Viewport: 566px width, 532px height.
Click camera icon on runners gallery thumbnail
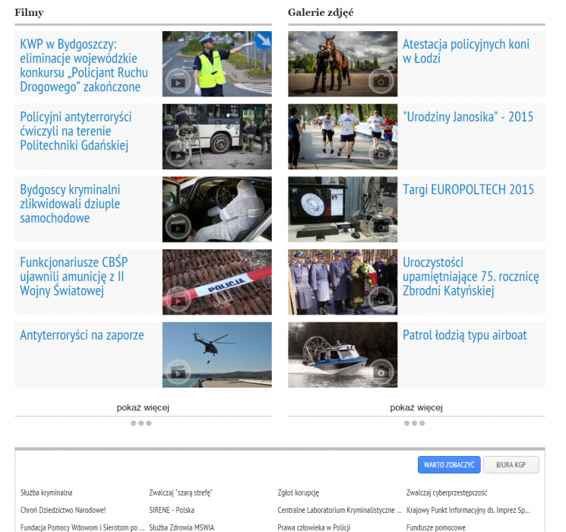coord(381,154)
